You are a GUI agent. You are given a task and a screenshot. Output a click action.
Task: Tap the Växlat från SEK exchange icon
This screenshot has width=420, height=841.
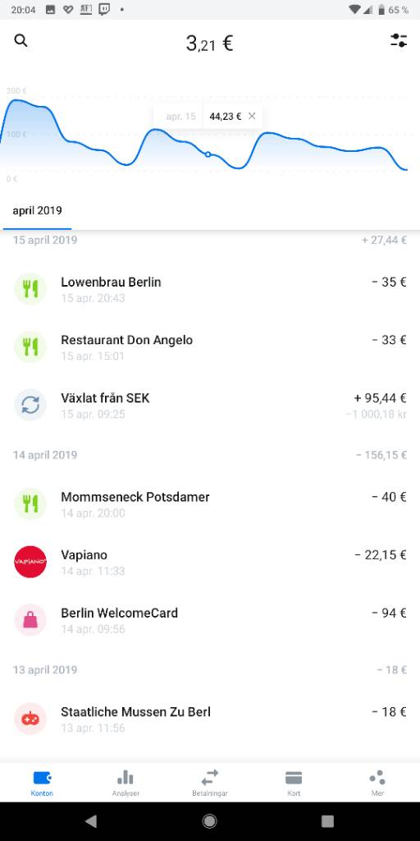coord(30,405)
